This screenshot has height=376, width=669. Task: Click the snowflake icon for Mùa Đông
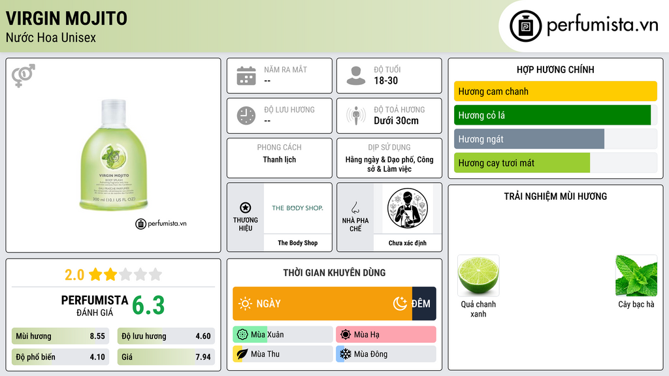click(346, 354)
